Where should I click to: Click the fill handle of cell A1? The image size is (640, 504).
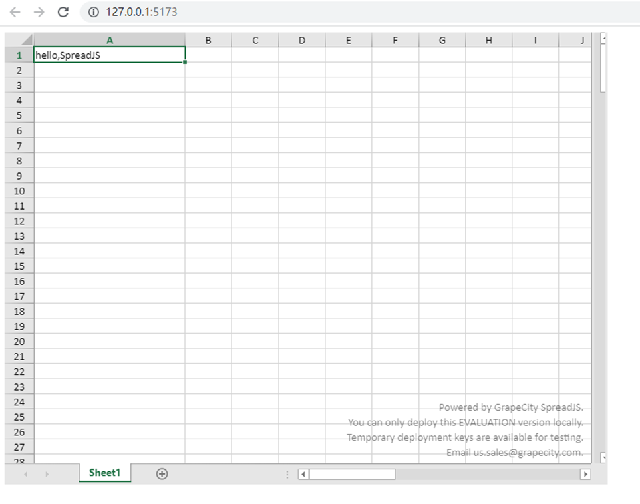[185, 62]
